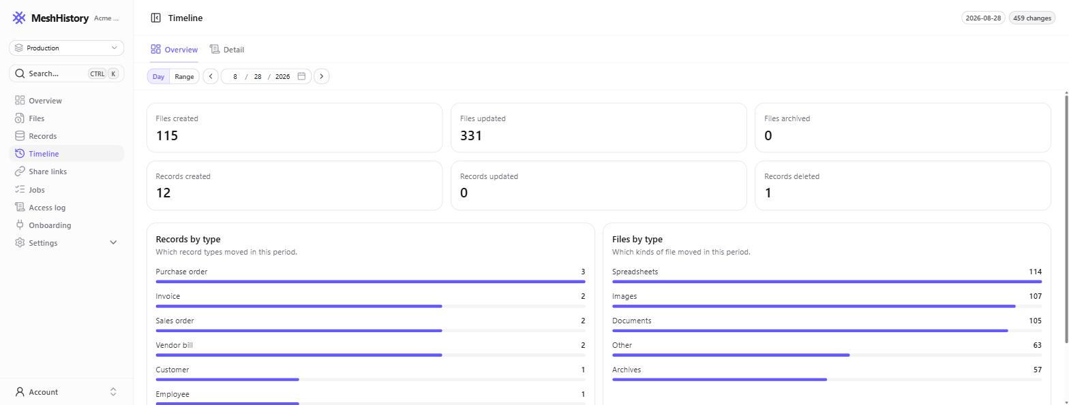Click the Acme workspace name
This screenshot has width=1069, height=405.
tap(106, 18)
